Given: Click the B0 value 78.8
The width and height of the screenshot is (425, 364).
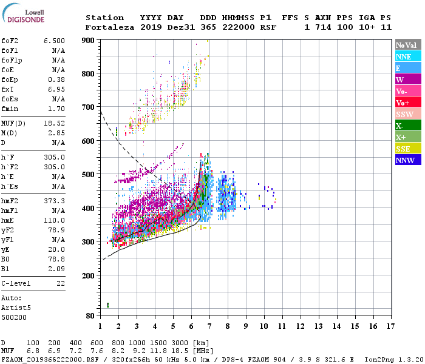Looking at the screenshot, I should coord(56,259).
